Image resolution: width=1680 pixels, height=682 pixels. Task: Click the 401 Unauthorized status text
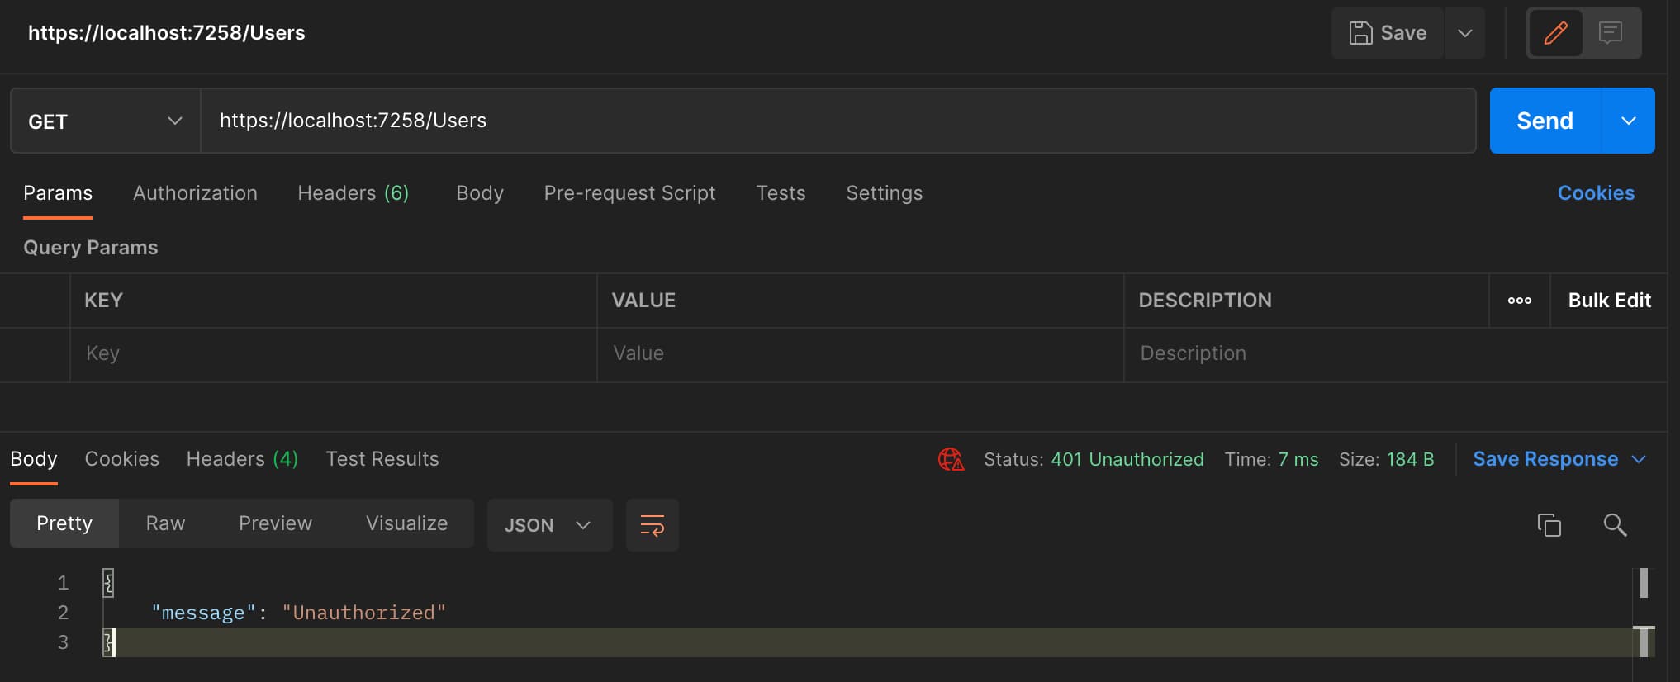pos(1127,460)
